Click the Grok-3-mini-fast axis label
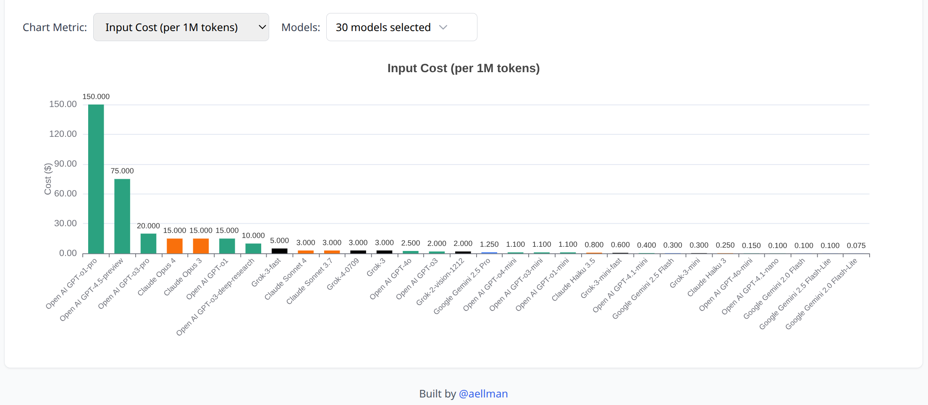Viewport: 928px width, 405px height. [601, 278]
